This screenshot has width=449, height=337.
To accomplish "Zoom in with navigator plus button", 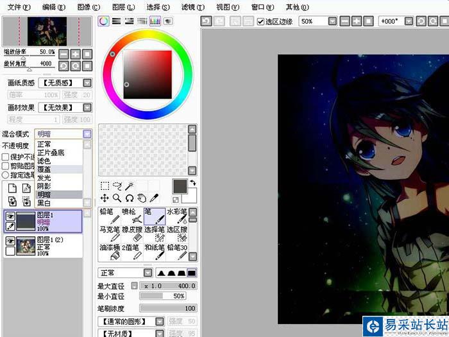I will point(76,54).
